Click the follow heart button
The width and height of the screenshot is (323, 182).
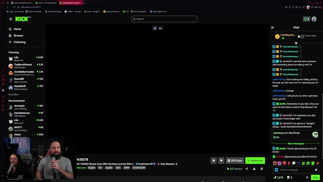[221, 161]
